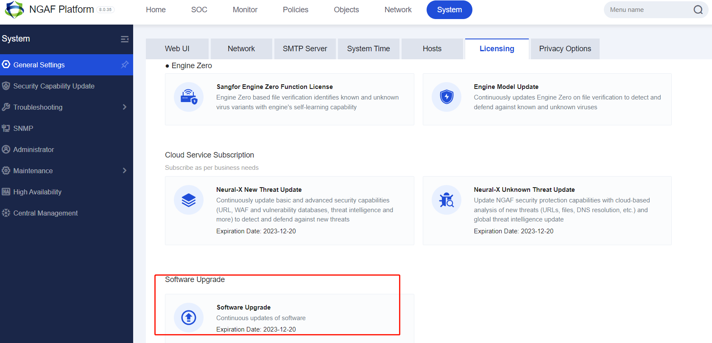Open Security Capability Update in sidebar
The height and width of the screenshot is (343, 712).
point(53,86)
